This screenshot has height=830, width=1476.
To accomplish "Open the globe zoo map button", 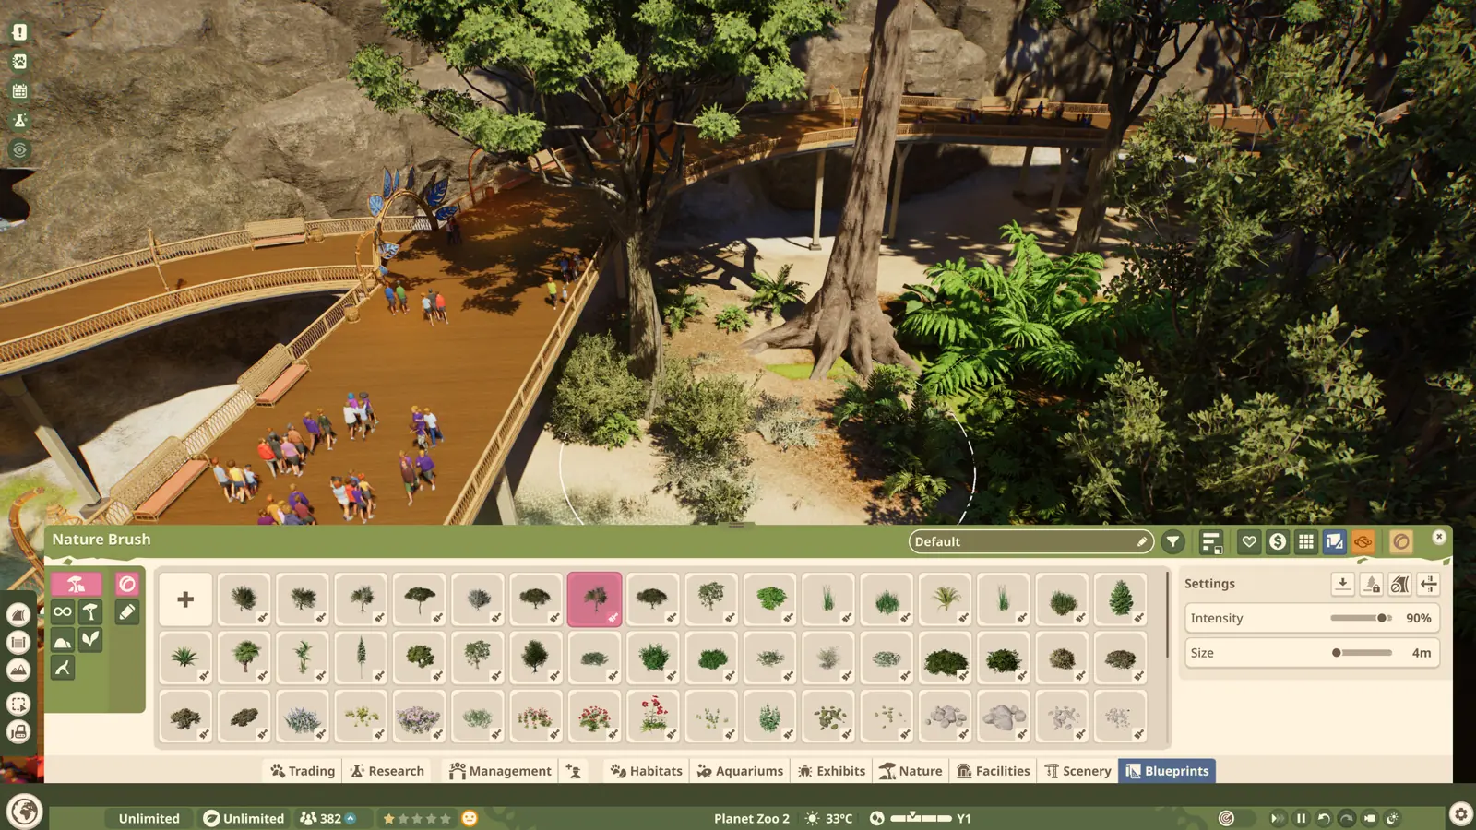I will (x=25, y=812).
